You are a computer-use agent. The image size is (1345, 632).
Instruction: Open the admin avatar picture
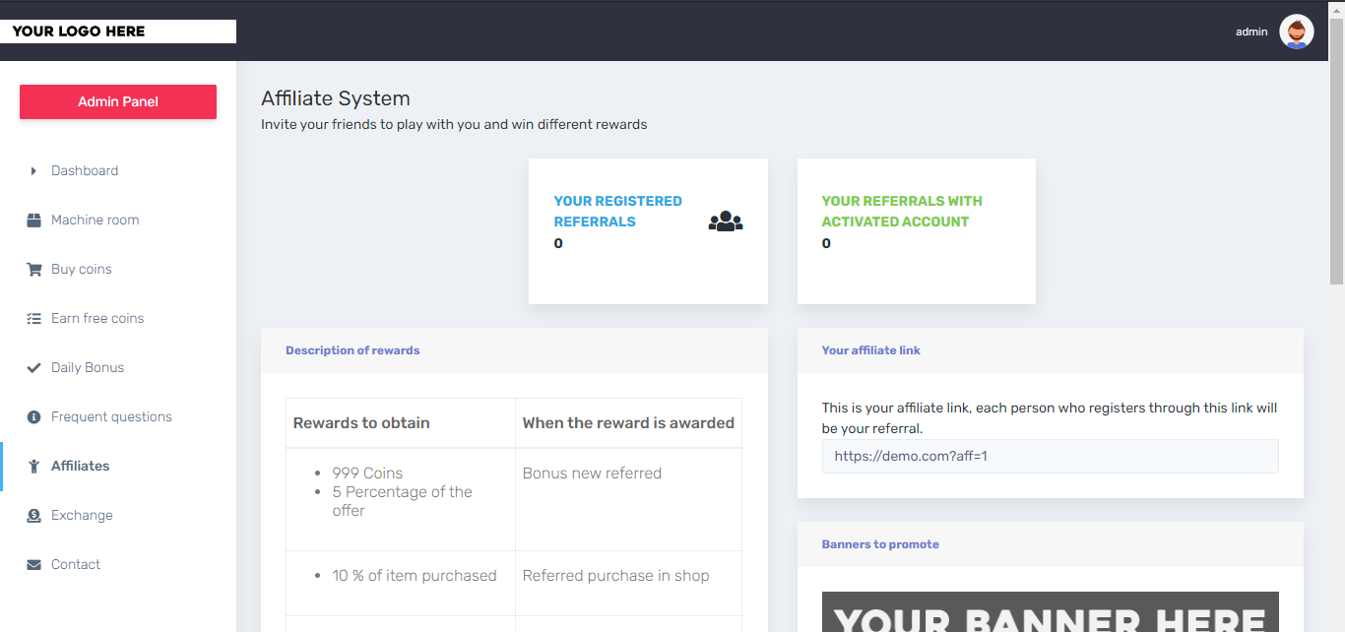(1297, 32)
